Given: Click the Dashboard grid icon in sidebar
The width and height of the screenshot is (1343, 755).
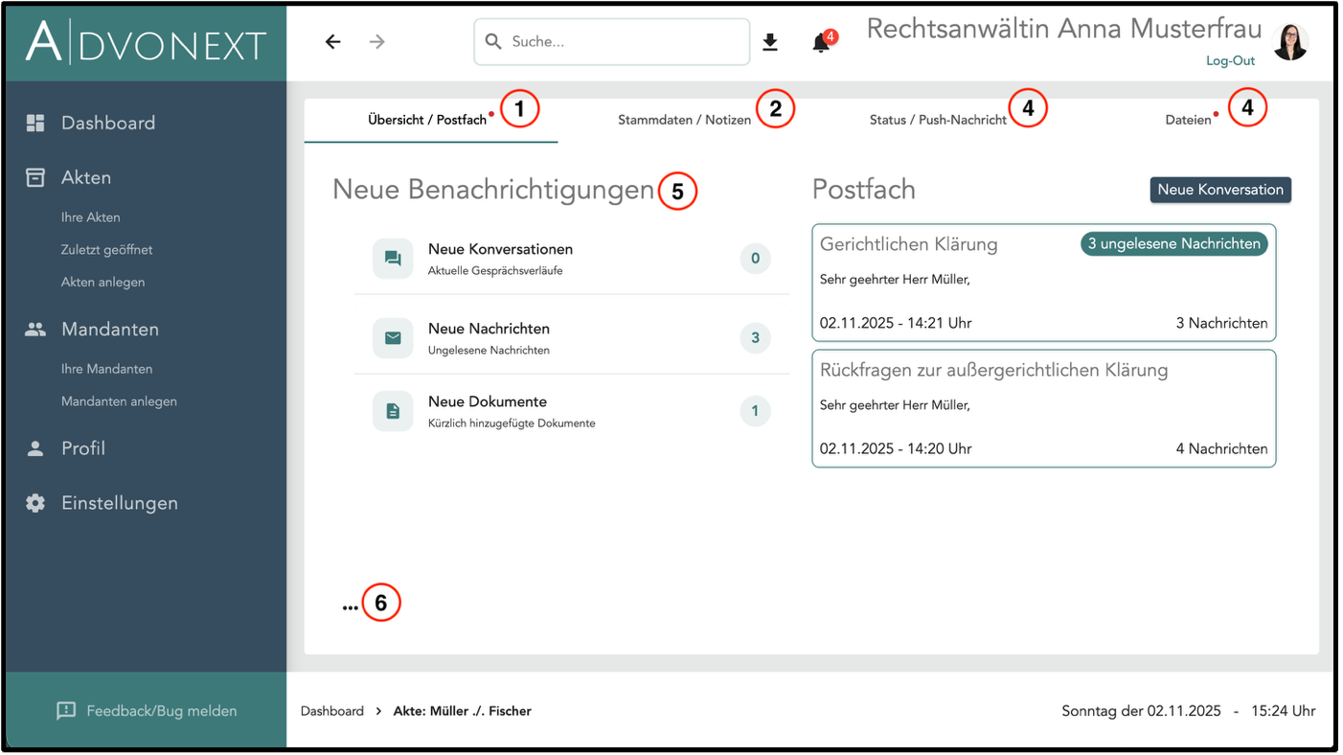Looking at the screenshot, I should point(35,123).
